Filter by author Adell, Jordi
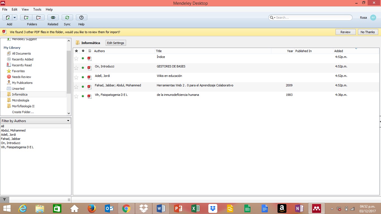The height and width of the screenshot is (214, 381). coord(8,135)
